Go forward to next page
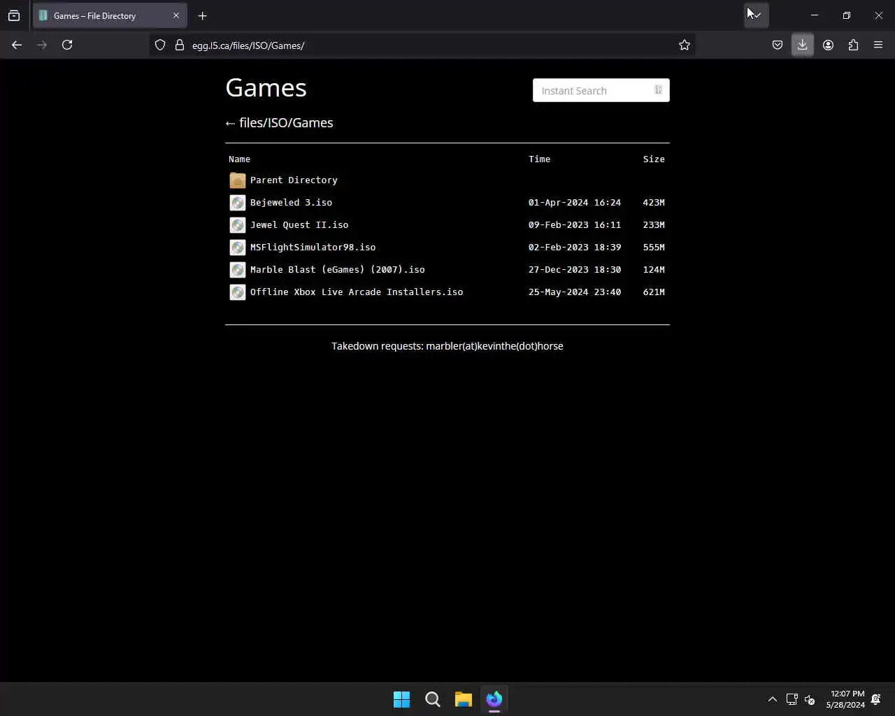The width and height of the screenshot is (895, 716). tap(42, 45)
